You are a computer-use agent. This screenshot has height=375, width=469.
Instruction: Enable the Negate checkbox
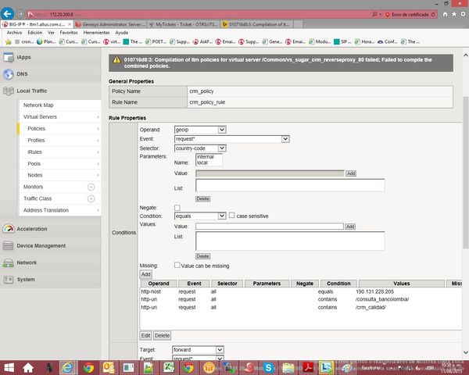[x=177, y=206]
